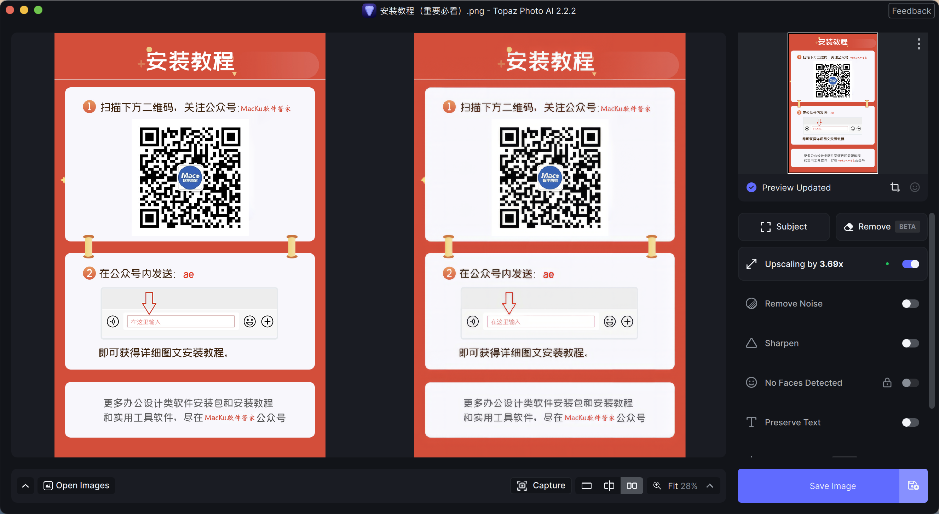This screenshot has height=514, width=939.
Task: Switch to side-by-side view mode
Action: (632, 486)
